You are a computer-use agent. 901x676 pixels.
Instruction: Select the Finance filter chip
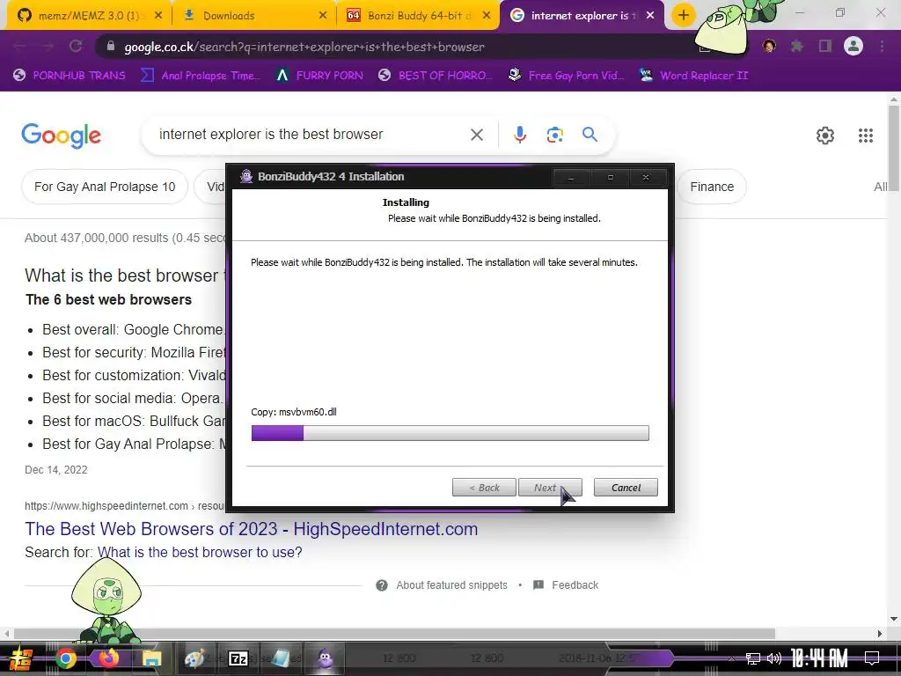(x=711, y=187)
